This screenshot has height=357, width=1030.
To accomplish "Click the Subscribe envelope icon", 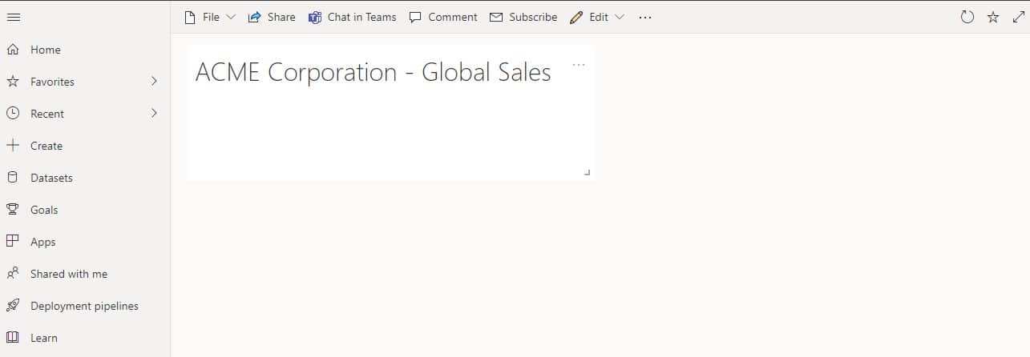I will pos(496,17).
